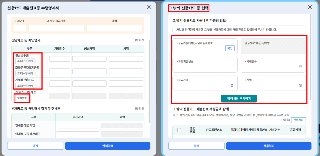This screenshot has width=320, height=156.
Task: Focus the 공급가액 field in right dialog
Action: tap(205, 83)
